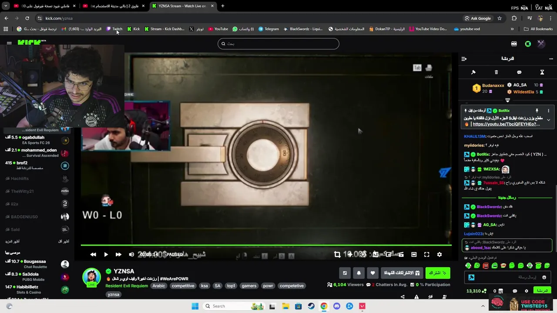
Task: Click the hourglass icon in chat toolbar
Action: pos(542,72)
